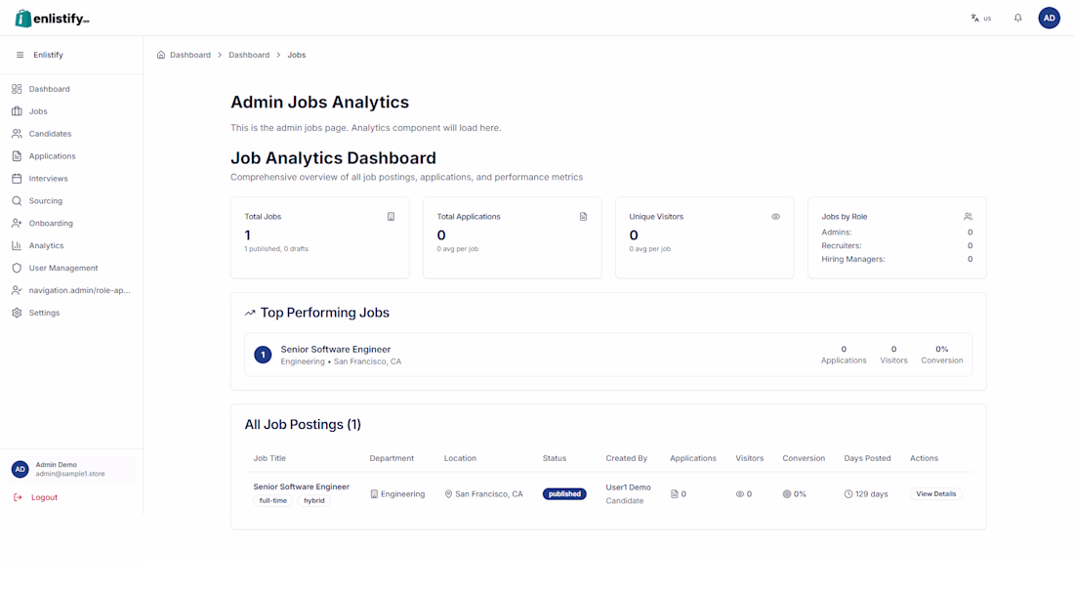Click the Dashboard grid icon in sidebar
This screenshot has width=1074, height=593.
(17, 89)
